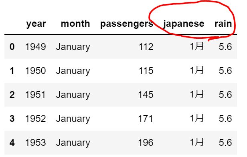Select row index 3

(12, 119)
